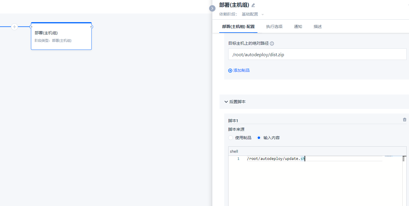Open the 通知 tab
The width and height of the screenshot is (409, 206).
pyautogui.click(x=298, y=27)
